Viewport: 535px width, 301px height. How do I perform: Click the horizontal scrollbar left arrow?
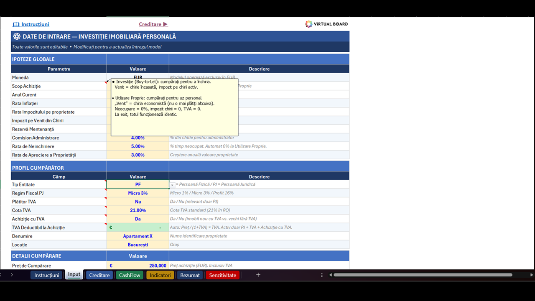[331, 275]
